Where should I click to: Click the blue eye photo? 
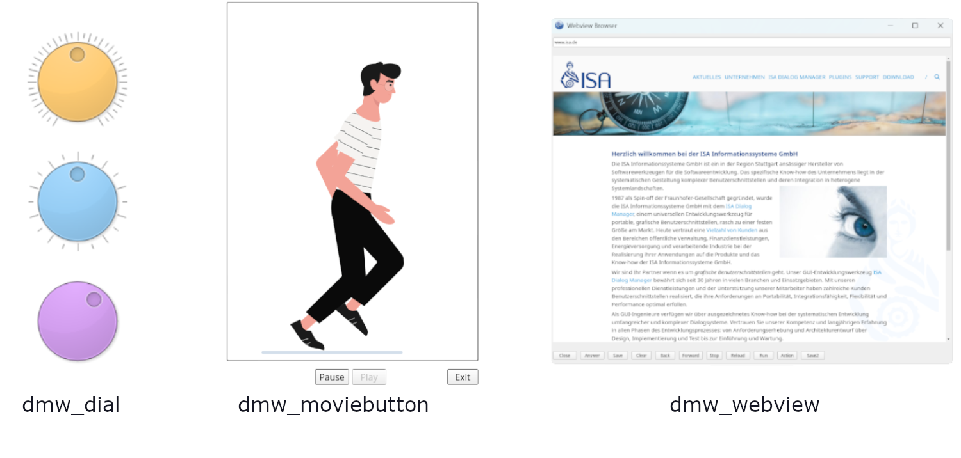pos(833,221)
